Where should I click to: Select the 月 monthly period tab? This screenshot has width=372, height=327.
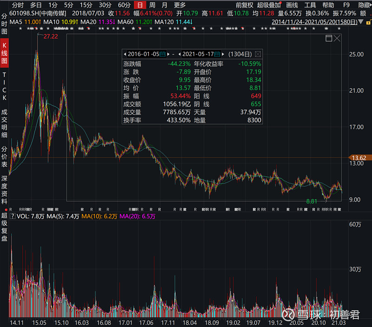(165, 5)
